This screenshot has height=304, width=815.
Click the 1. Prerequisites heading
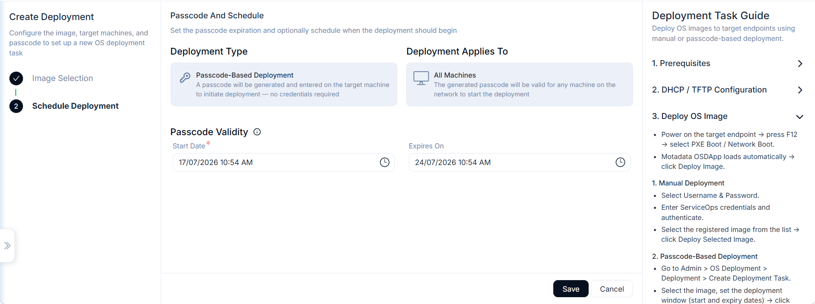[681, 64]
